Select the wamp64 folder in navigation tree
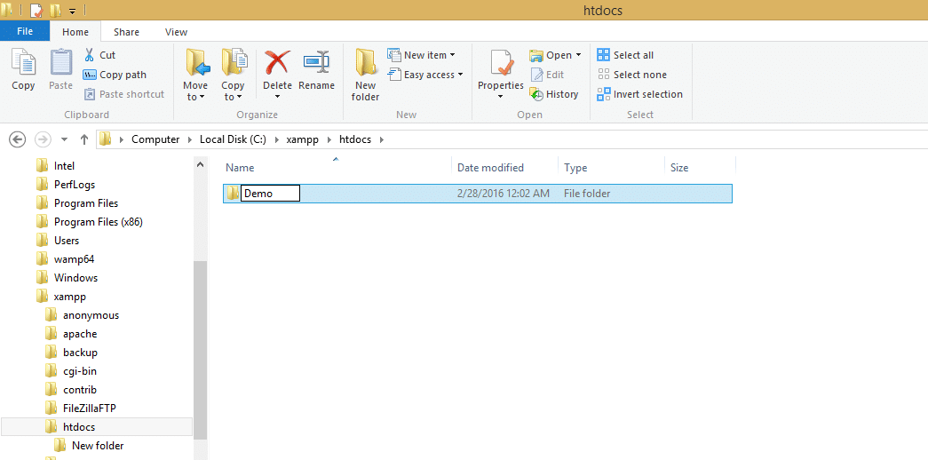The height and width of the screenshot is (460, 928). point(74,259)
